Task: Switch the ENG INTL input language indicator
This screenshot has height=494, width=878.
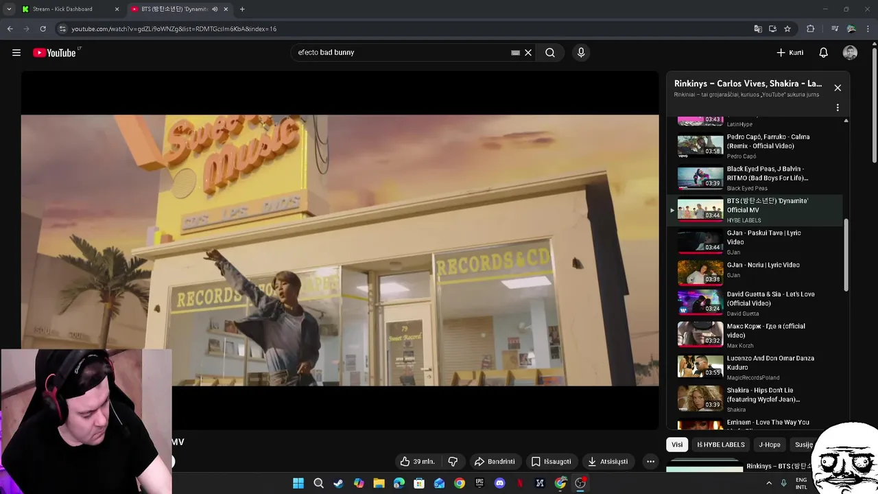Action: 801,484
